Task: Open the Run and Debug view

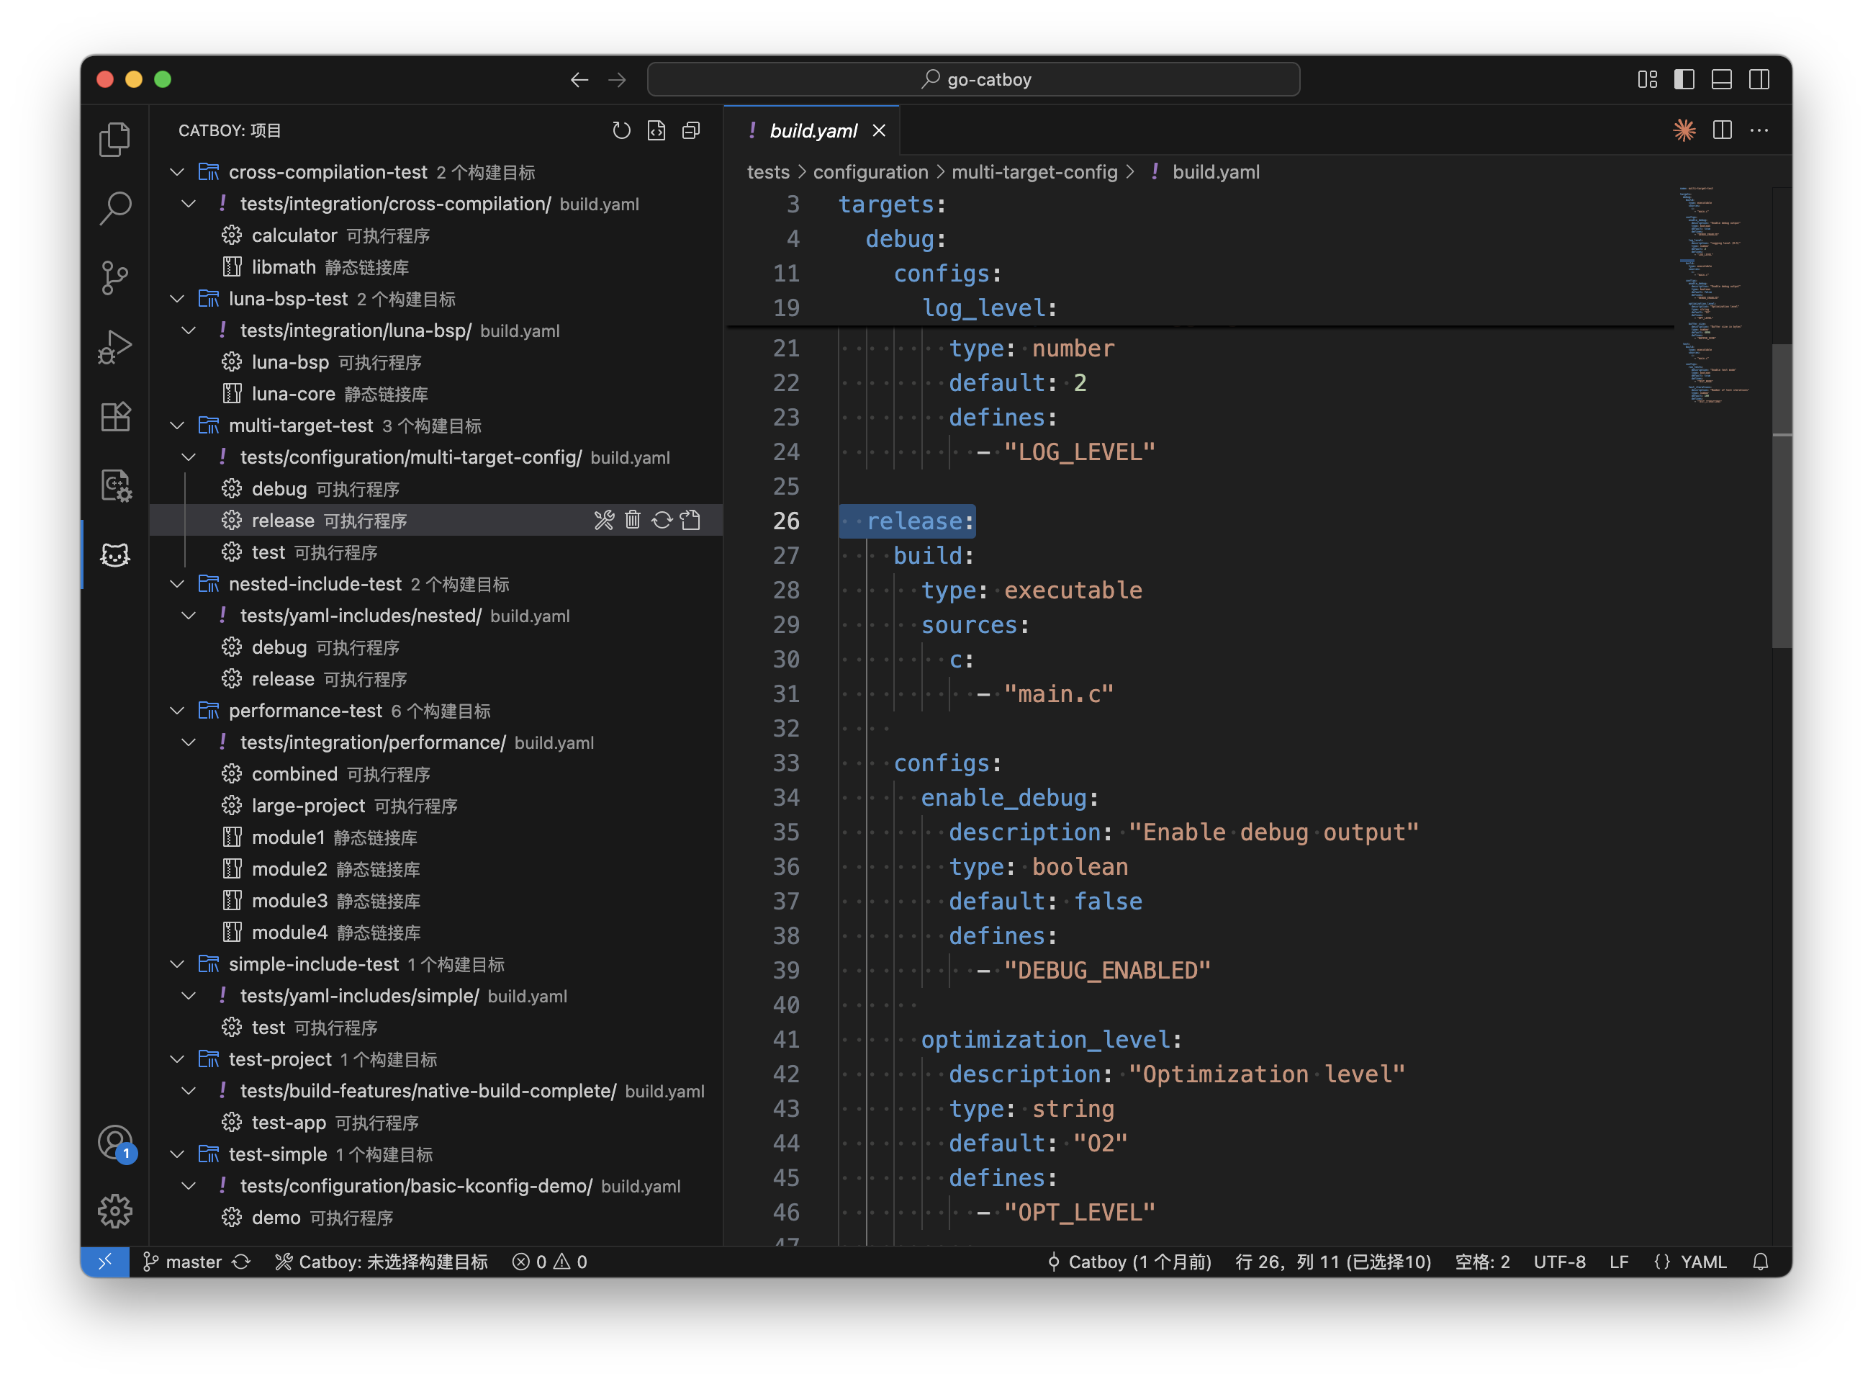Action: 114,346
